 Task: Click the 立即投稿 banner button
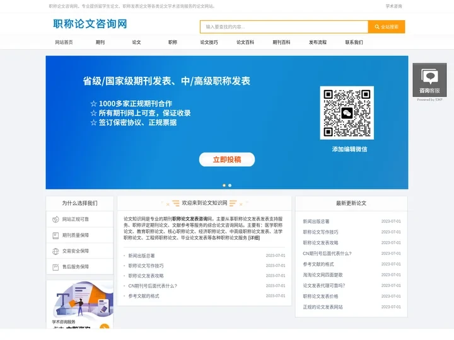click(x=227, y=159)
